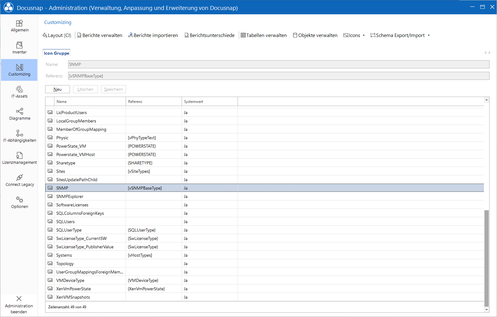Expand Schema Export/Import dropdown arrow

click(429, 35)
